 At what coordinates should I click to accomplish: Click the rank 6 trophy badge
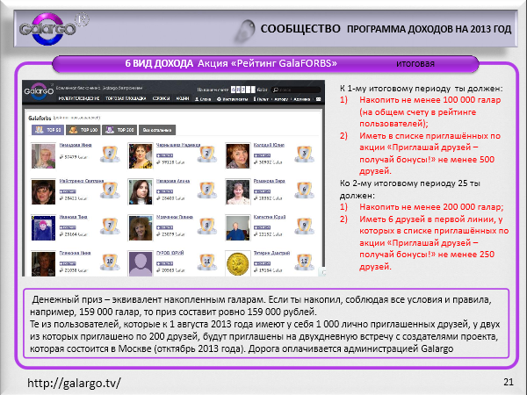point(304,190)
